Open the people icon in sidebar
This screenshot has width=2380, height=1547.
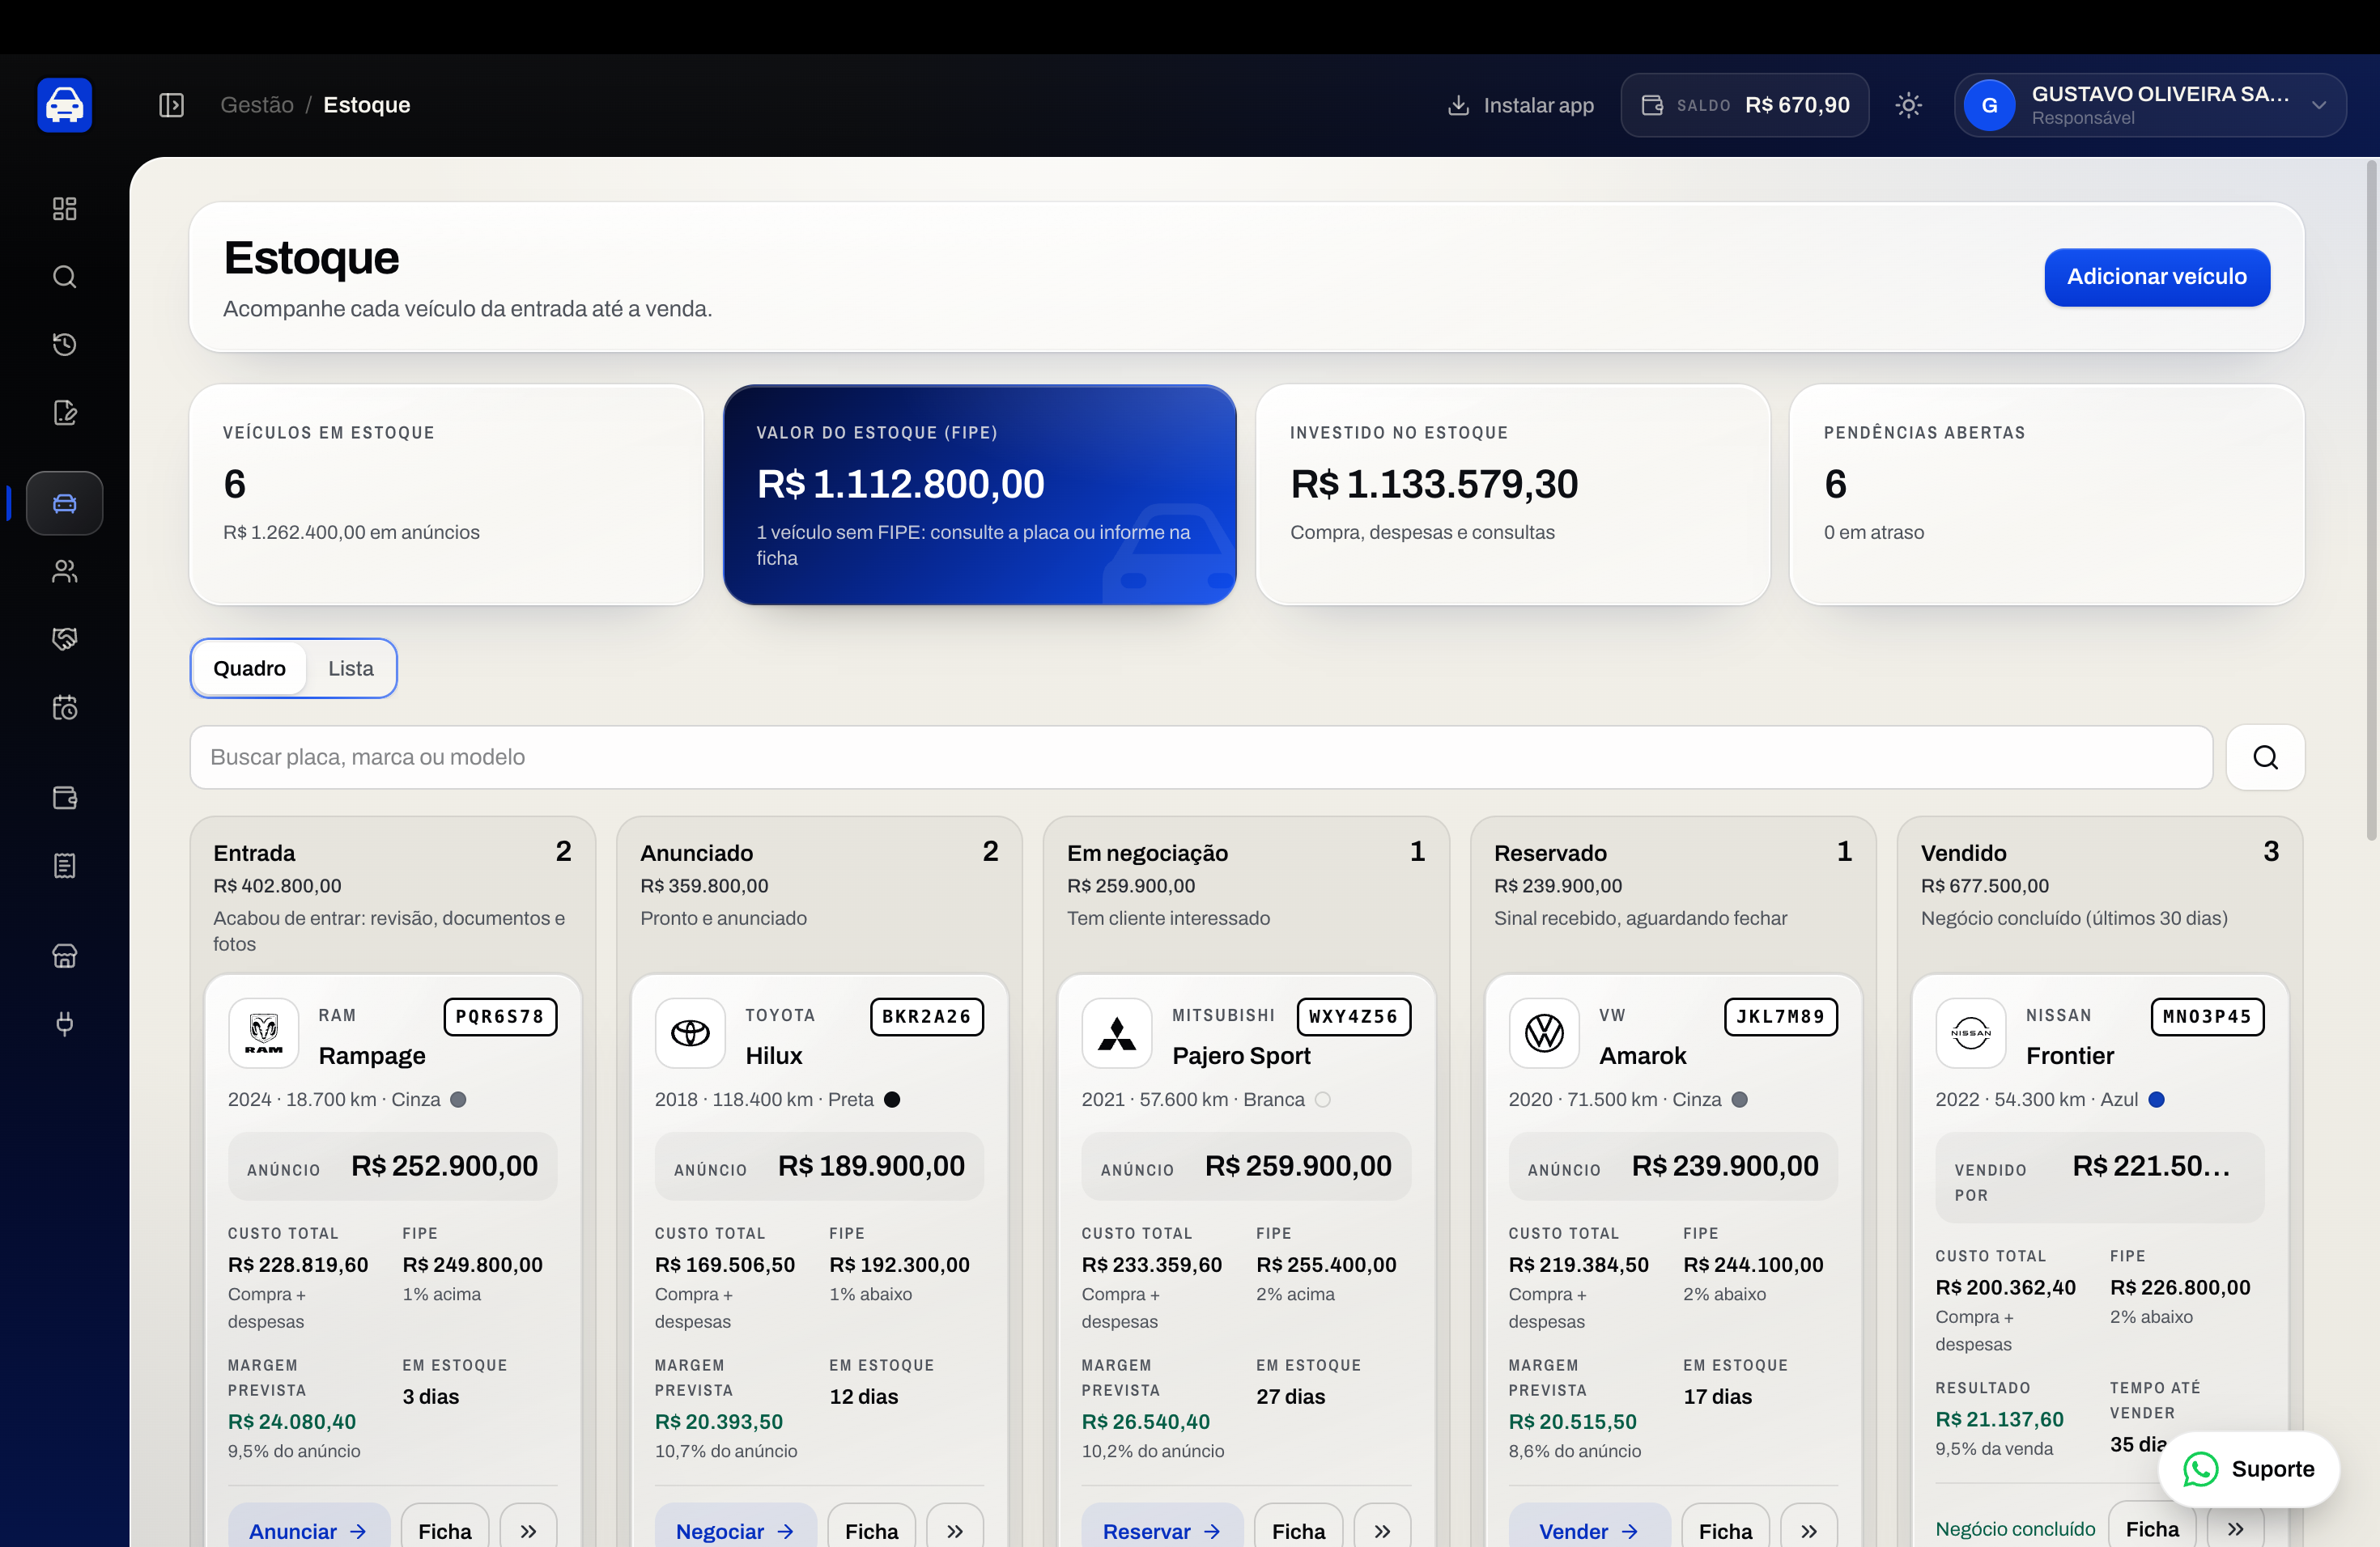65,570
